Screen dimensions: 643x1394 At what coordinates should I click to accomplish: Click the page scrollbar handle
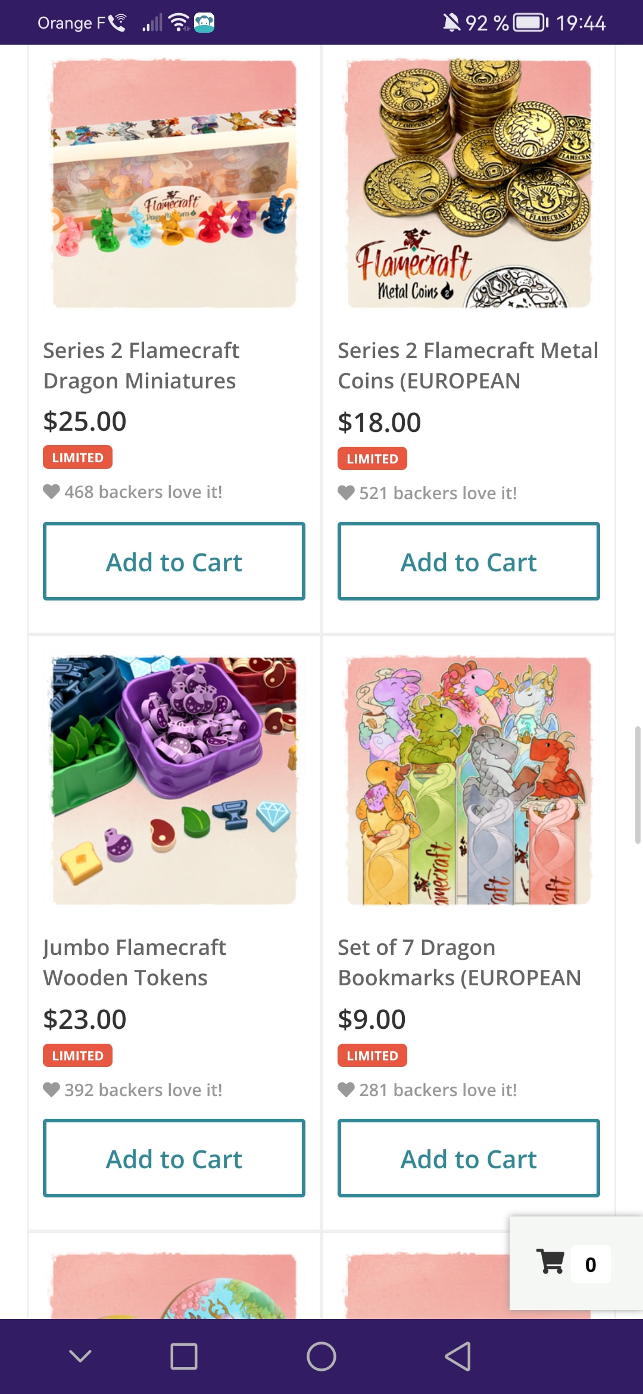coord(638,785)
